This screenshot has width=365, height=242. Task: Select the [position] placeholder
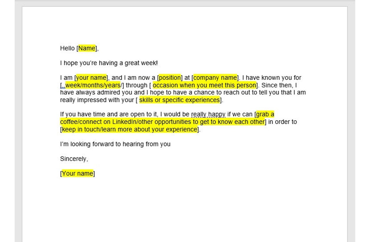click(170, 77)
